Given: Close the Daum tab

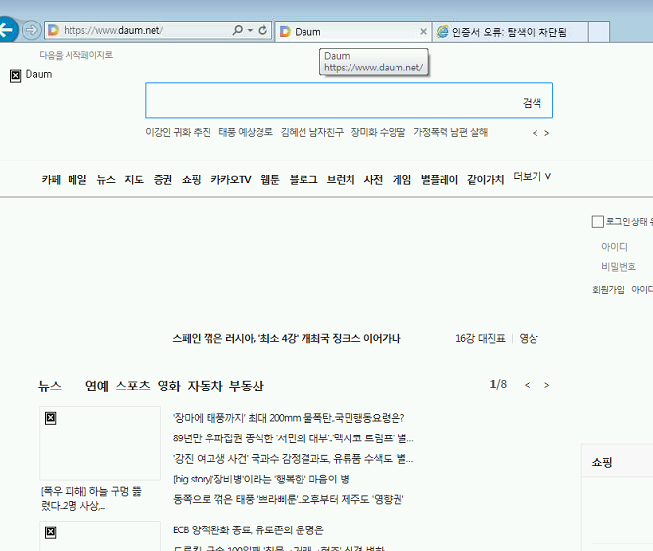Looking at the screenshot, I should (423, 32).
